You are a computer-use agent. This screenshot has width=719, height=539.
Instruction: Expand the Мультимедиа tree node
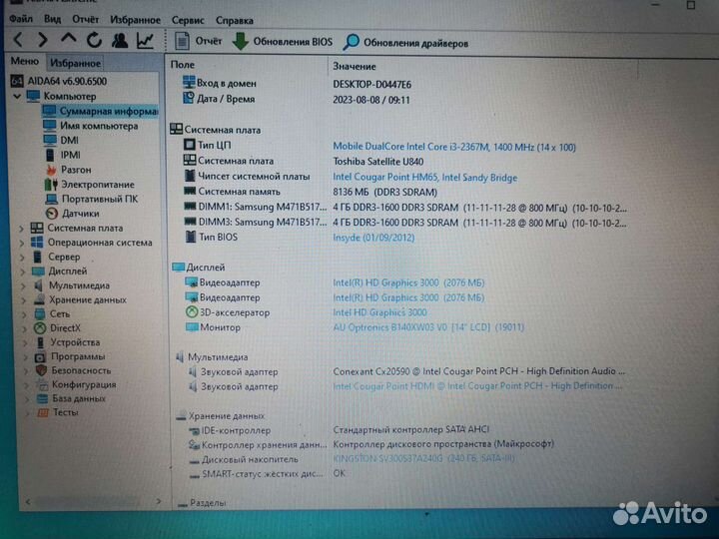pyautogui.click(x=23, y=286)
